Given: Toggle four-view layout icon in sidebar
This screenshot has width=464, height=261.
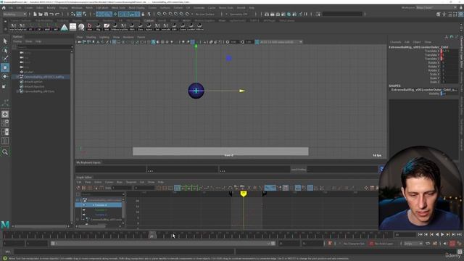Looking at the screenshot, I should point(5,123).
